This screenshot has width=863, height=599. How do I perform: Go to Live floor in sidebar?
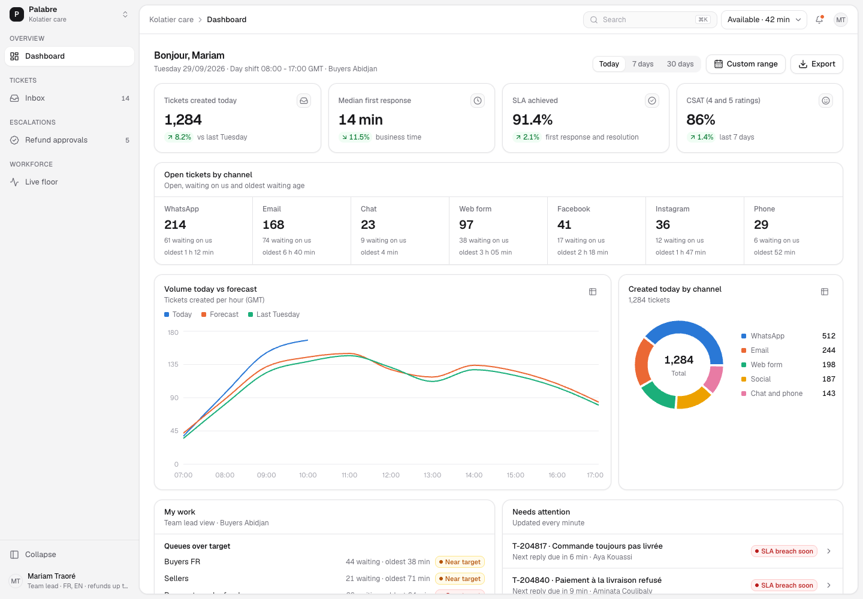[70, 182]
